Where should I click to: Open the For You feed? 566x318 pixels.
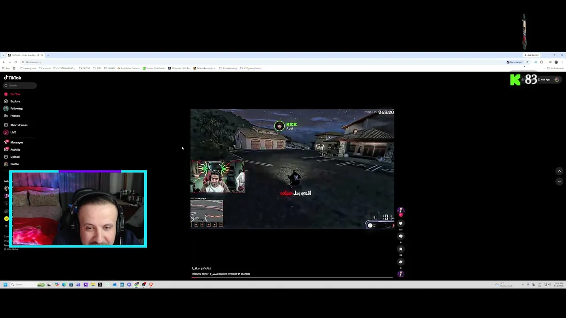coord(12,94)
